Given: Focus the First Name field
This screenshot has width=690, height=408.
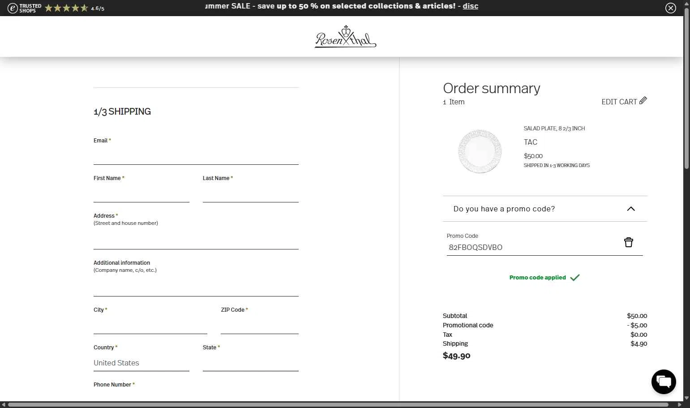Looking at the screenshot, I should [141, 193].
